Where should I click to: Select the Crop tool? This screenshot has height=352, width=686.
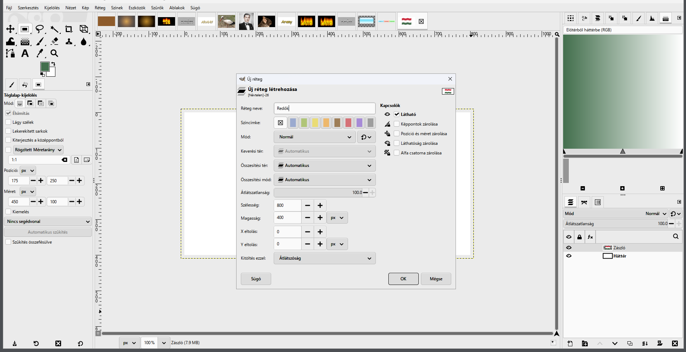click(x=69, y=29)
